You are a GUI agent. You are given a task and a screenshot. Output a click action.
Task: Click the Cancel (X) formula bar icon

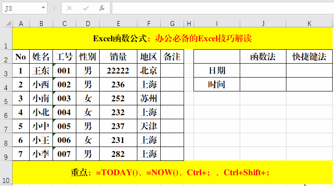coord(70,8)
